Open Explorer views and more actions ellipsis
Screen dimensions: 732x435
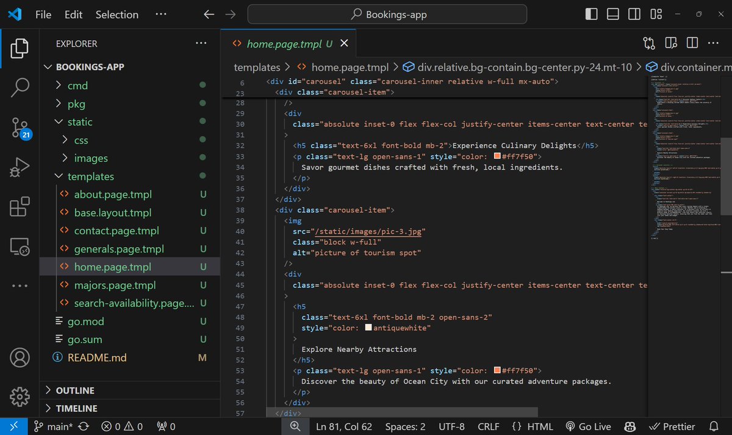tap(201, 43)
